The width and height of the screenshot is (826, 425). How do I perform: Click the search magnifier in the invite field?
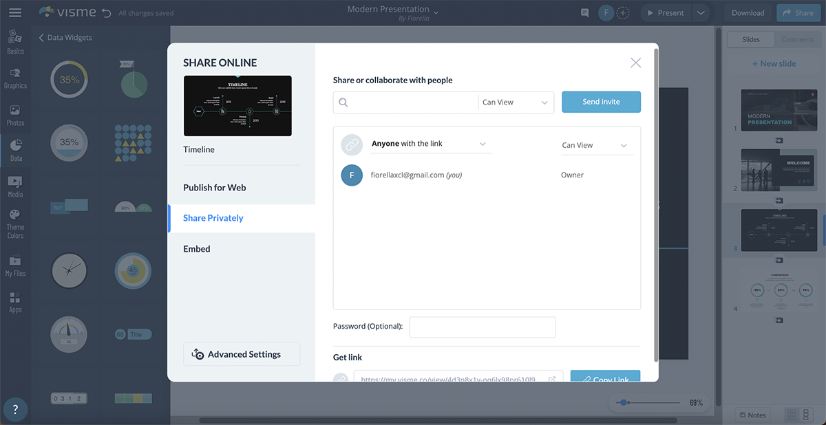coord(342,102)
